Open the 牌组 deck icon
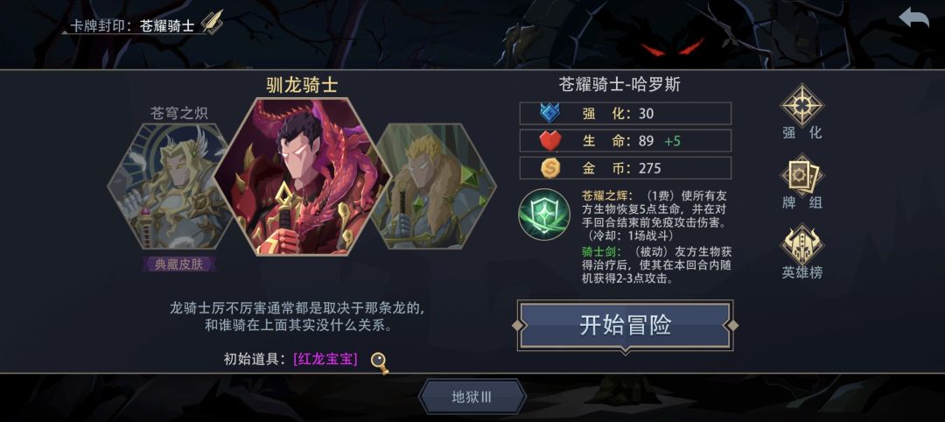This screenshot has width=945, height=422. pyautogui.click(x=802, y=175)
